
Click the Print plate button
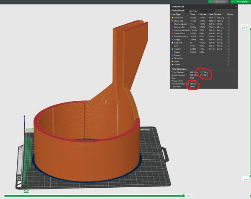point(242,2)
